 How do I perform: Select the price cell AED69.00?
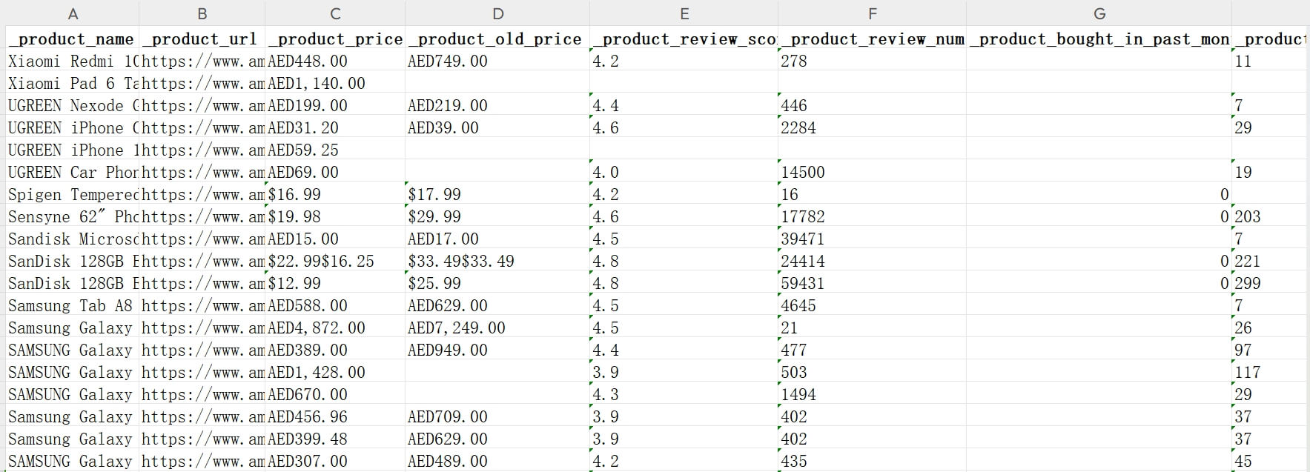pyautogui.click(x=335, y=172)
